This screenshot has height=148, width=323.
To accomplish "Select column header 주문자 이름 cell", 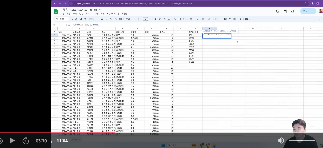I will (193, 32).
